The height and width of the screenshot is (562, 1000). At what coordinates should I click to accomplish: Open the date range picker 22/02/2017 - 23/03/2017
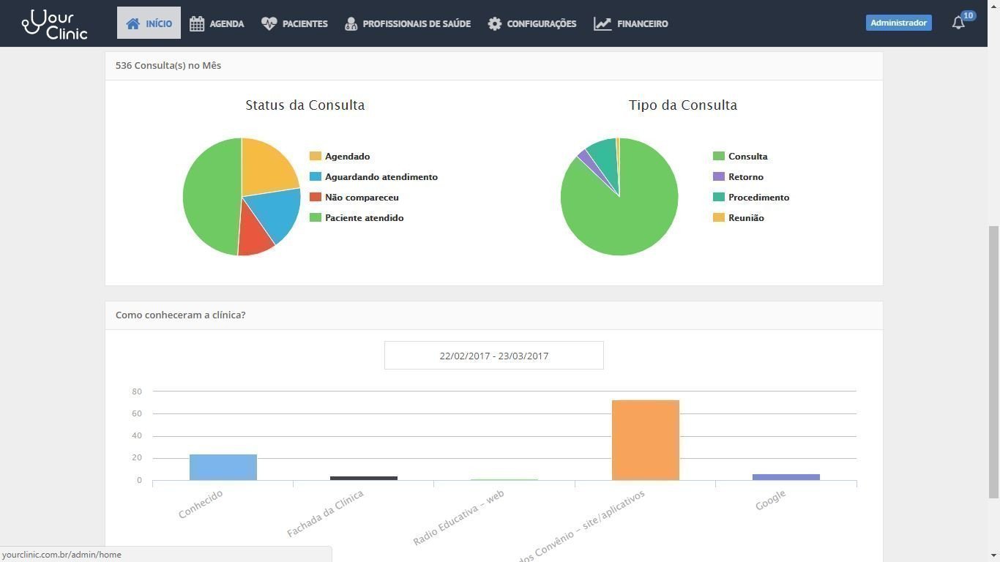[493, 356]
